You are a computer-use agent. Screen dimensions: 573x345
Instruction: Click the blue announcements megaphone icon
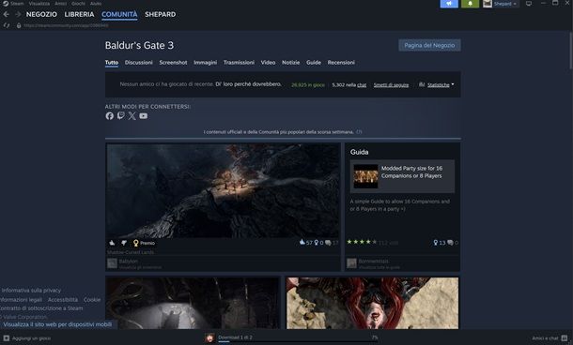(449, 4)
